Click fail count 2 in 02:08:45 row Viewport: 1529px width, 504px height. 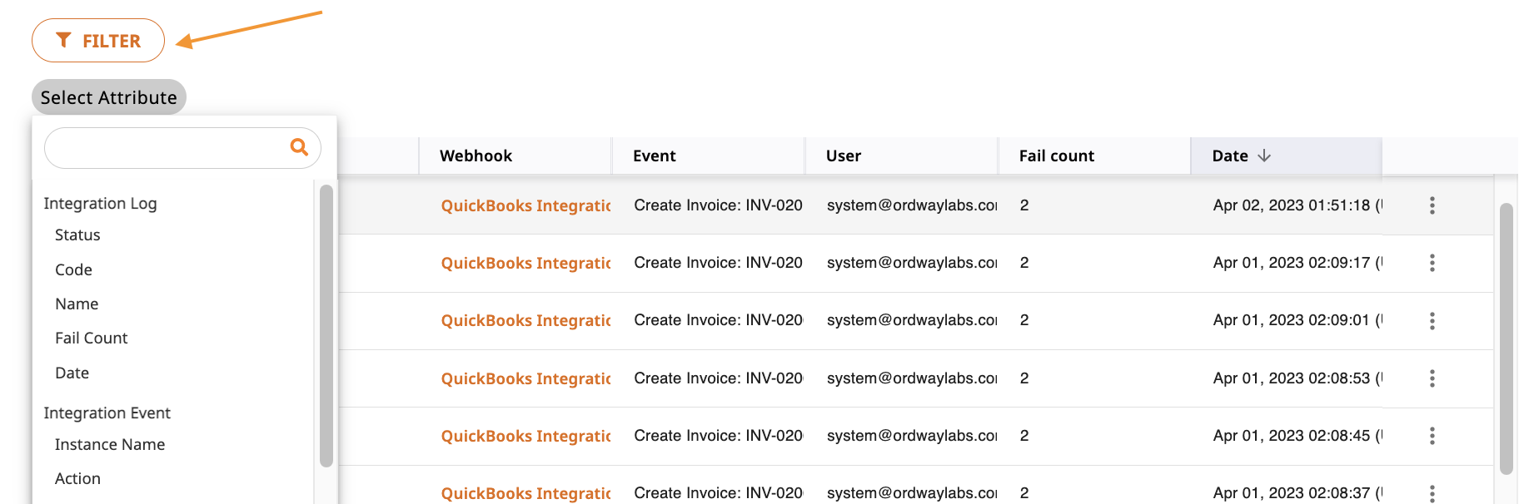1024,436
